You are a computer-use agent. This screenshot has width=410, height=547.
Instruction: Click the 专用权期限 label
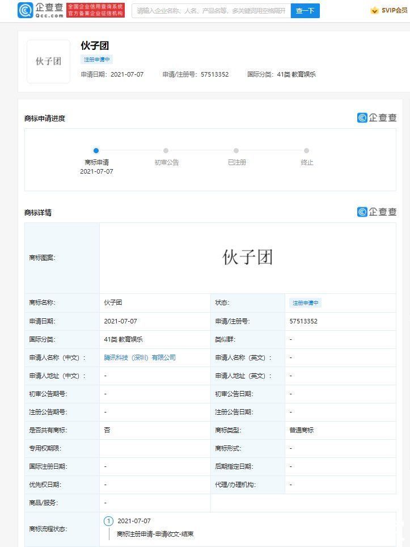click(x=45, y=448)
